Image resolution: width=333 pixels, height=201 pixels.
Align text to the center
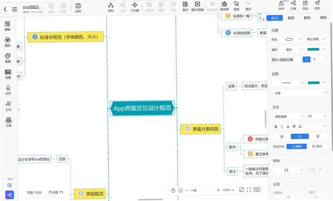pos(300,136)
